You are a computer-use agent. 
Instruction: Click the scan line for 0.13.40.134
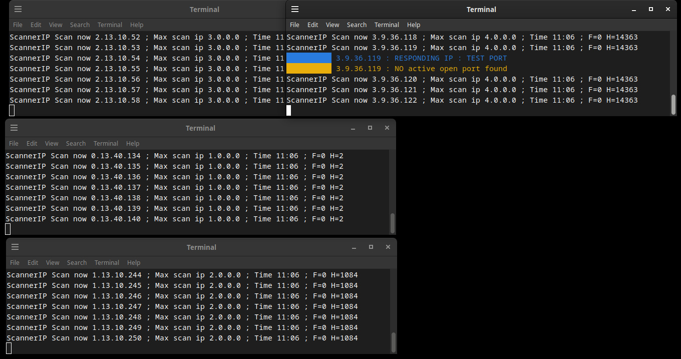click(175, 156)
